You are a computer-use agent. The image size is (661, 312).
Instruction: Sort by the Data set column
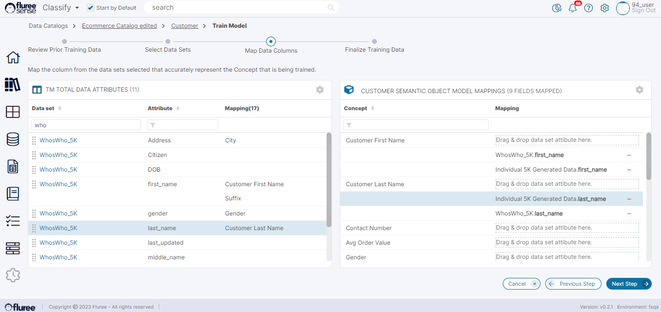60,108
